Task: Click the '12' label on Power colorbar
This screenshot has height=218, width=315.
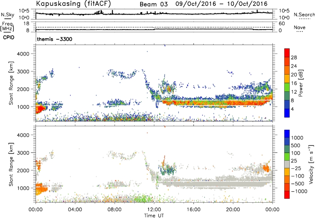Action: pos(294,92)
